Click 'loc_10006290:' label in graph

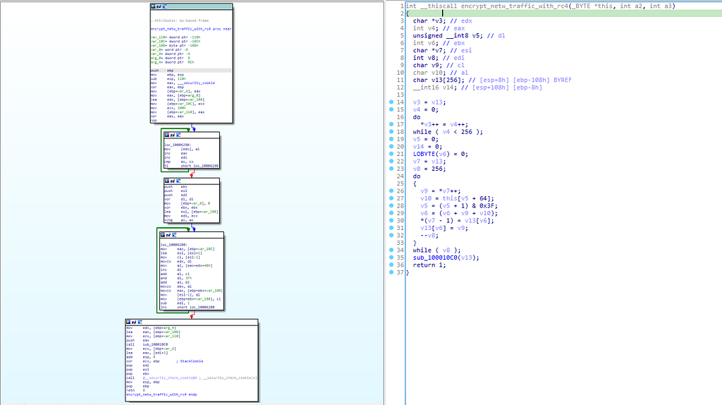point(178,145)
